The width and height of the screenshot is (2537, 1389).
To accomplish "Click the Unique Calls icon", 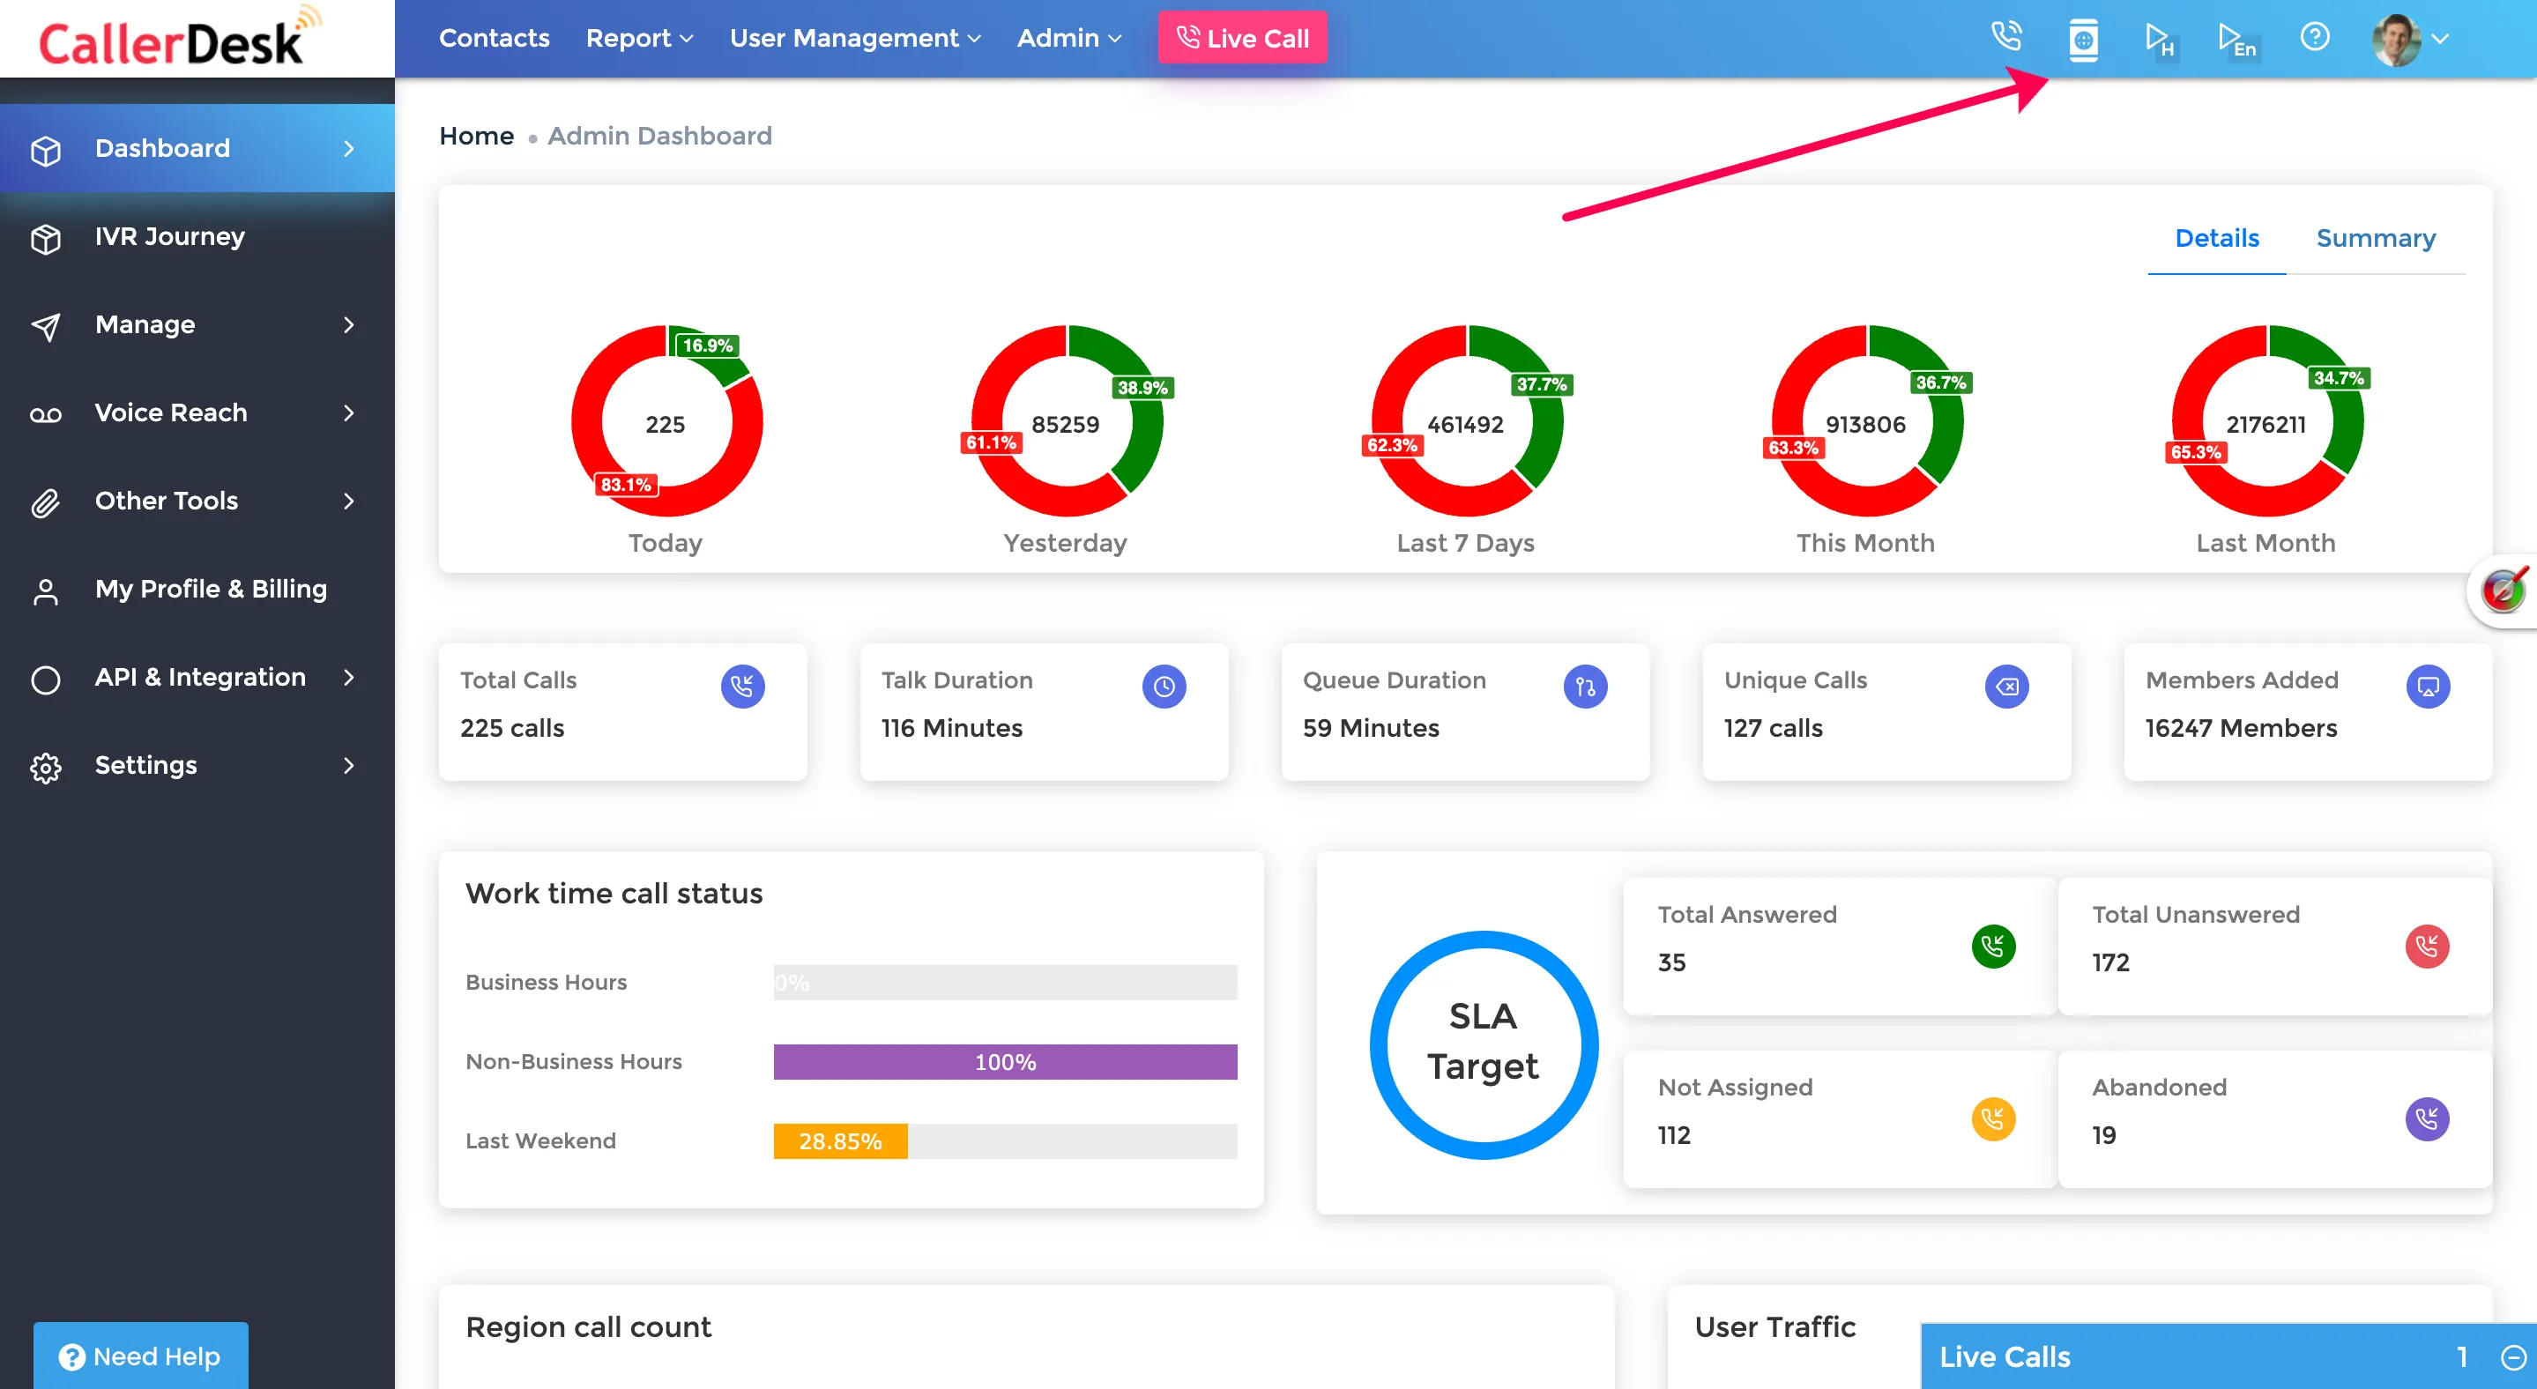I will pyautogui.click(x=2007, y=687).
